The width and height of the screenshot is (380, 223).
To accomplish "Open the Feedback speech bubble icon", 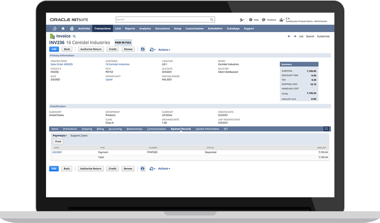I will click(x=263, y=20).
